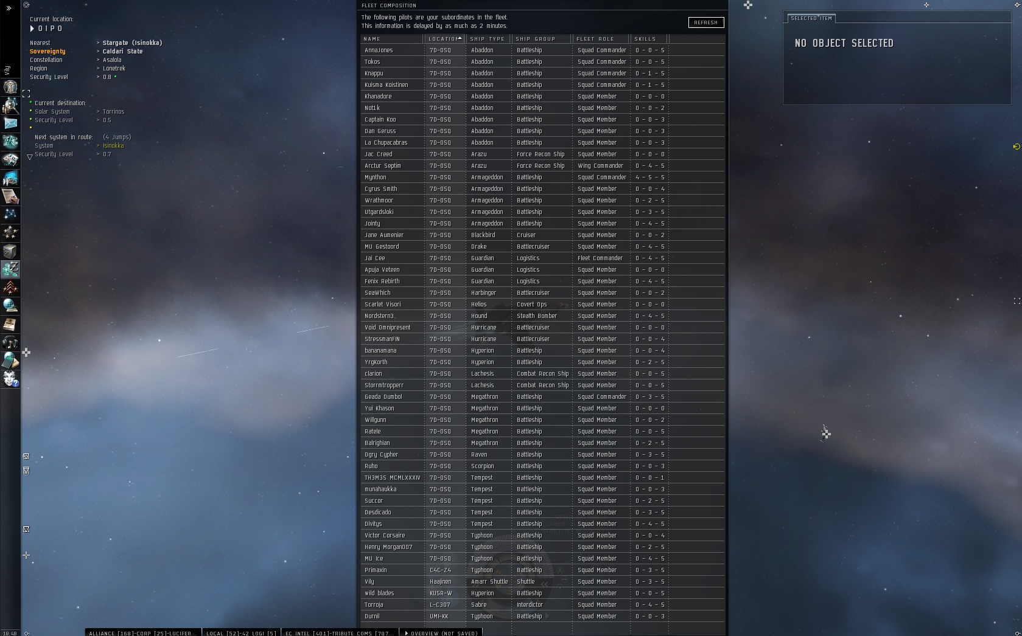Select the Selected Item tab

tap(811, 18)
